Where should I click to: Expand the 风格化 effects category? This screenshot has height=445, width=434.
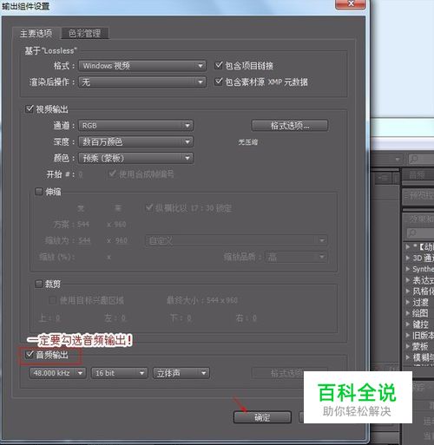[x=408, y=291]
